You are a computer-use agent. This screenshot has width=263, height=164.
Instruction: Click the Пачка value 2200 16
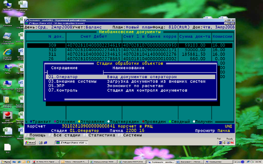135,131
